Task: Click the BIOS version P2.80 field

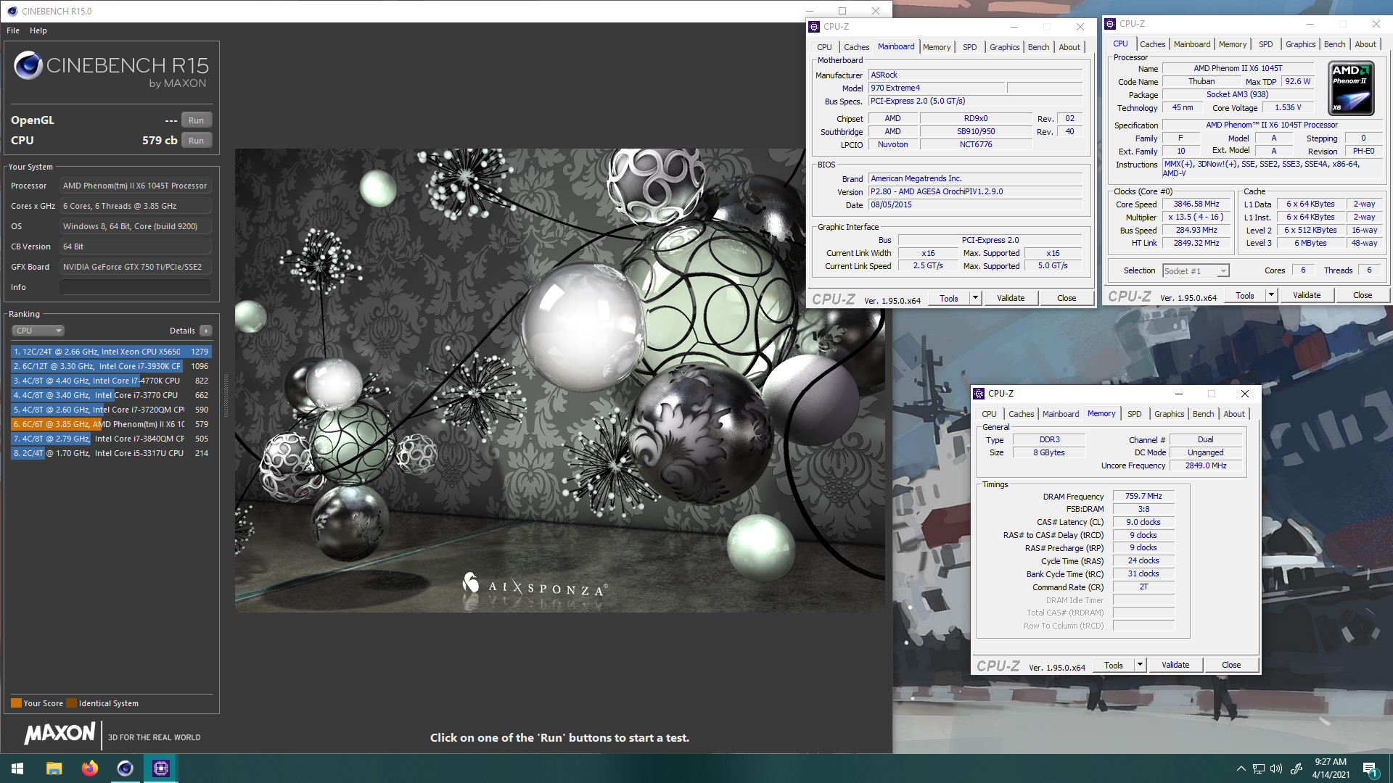Action: (976, 192)
